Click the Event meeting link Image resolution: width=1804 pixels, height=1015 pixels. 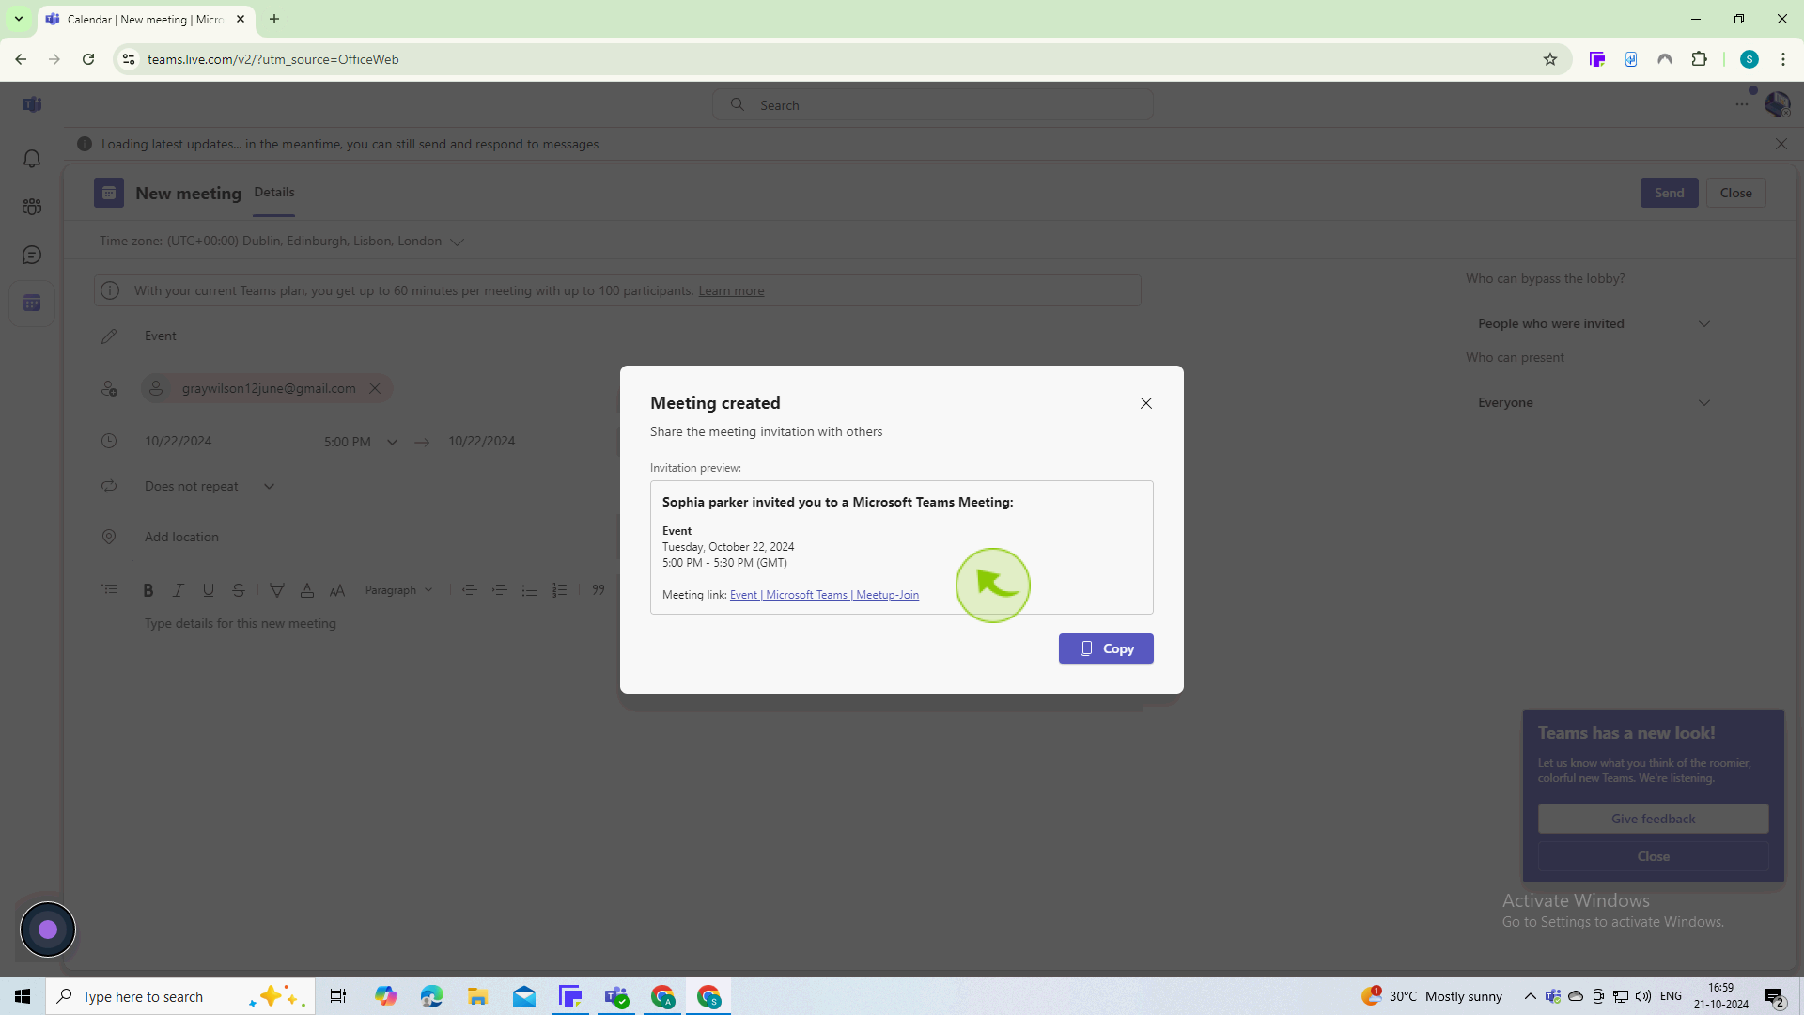(824, 595)
